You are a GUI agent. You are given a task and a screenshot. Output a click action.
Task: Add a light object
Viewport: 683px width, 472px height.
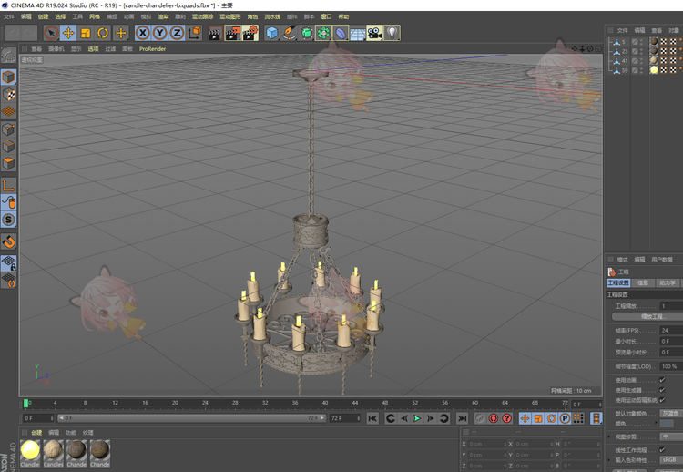point(392,33)
